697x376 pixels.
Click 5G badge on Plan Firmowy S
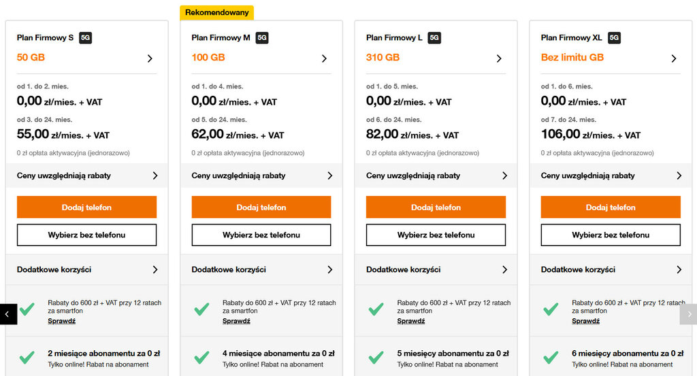click(85, 38)
